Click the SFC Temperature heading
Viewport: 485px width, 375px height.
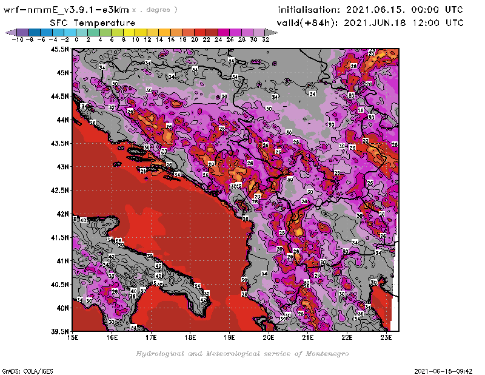pyautogui.click(x=93, y=23)
